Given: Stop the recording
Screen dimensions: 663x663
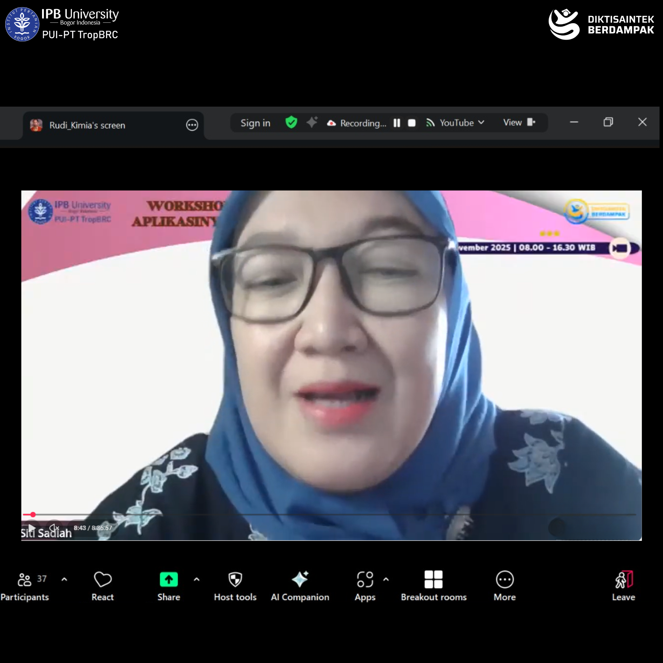Looking at the screenshot, I should tap(412, 123).
